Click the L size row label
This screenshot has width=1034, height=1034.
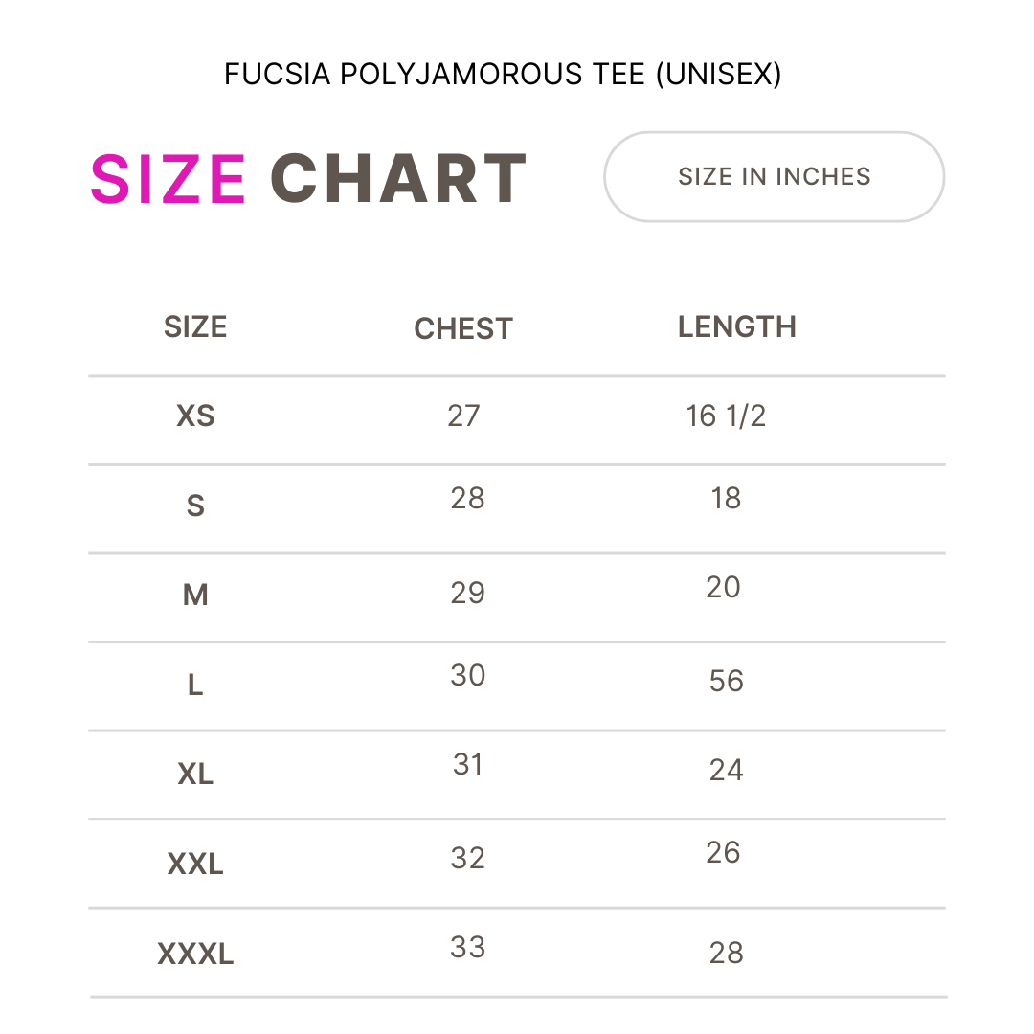[195, 686]
